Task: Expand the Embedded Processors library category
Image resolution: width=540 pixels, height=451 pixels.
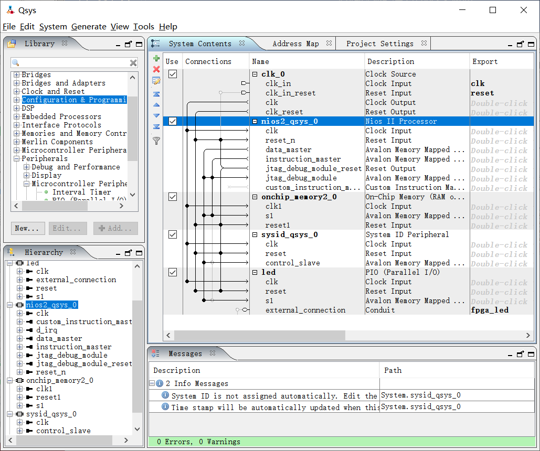Action: point(17,116)
